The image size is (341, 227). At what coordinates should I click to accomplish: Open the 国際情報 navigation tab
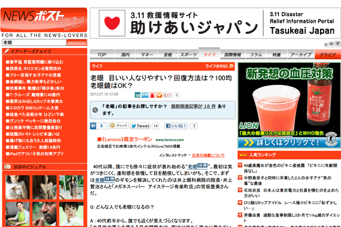point(233,55)
